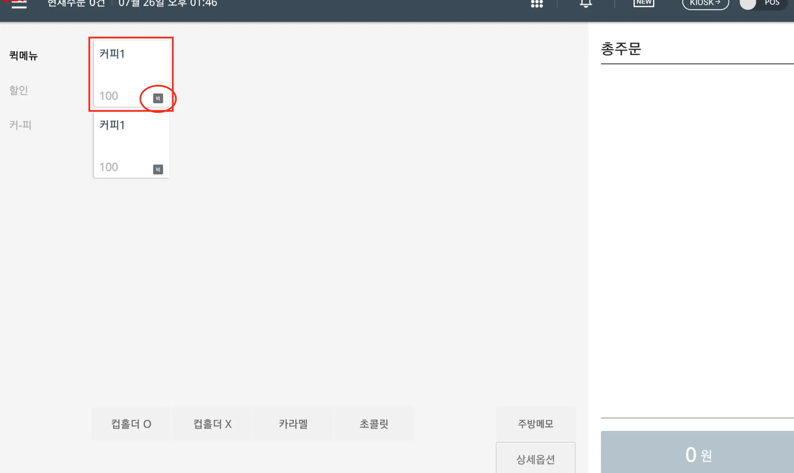Choose the 컵홀더 O option
The height and width of the screenshot is (473, 794).
coord(131,424)
